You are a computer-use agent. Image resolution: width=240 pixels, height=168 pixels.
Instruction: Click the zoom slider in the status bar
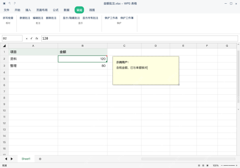click(229, 166)
